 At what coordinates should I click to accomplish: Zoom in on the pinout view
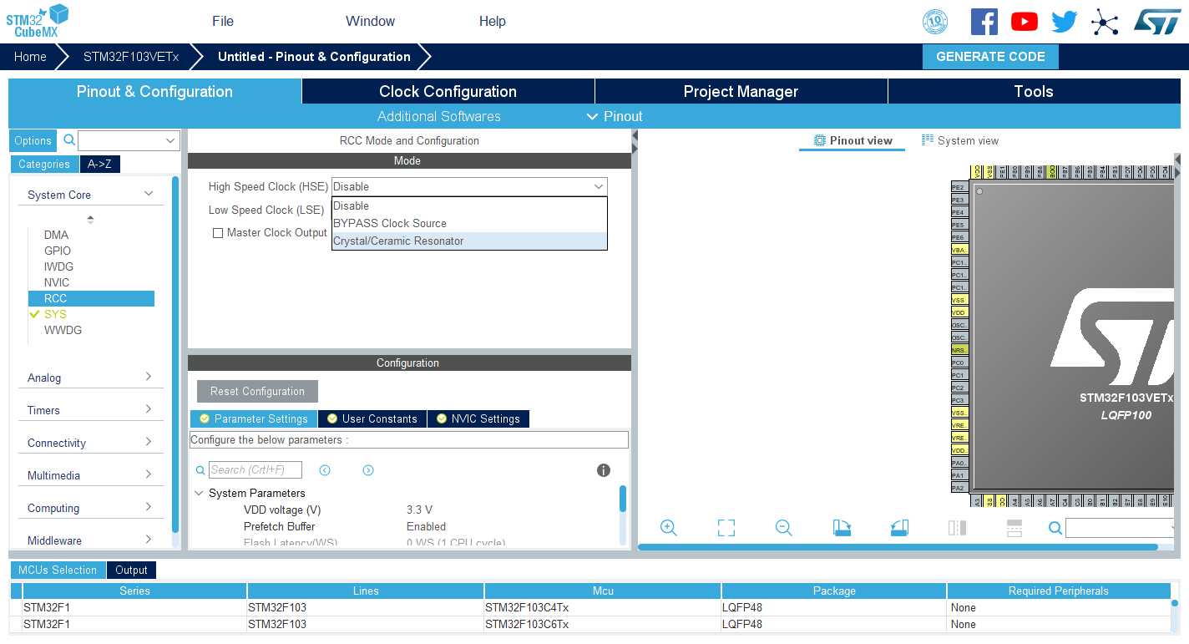[x=668, y=527]
